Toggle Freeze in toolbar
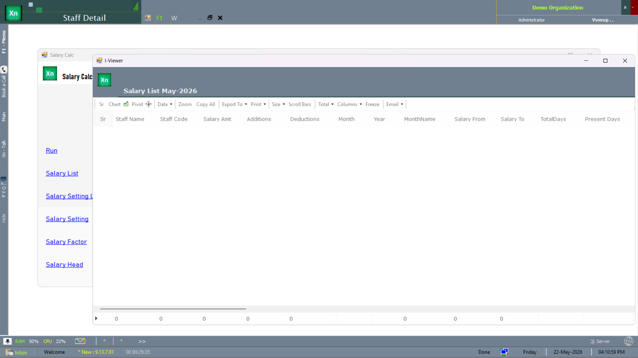 pyautogui.click(x=372, y=104)
